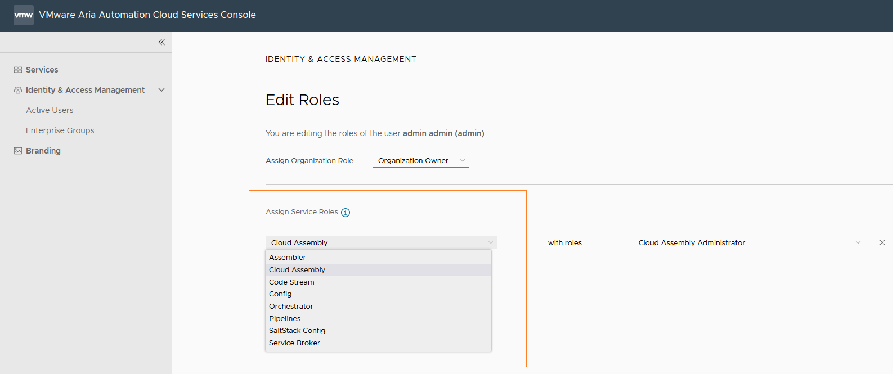Click the Services grid icon
The height and width of the screenshot is (374, 893).
pos(18,70)
